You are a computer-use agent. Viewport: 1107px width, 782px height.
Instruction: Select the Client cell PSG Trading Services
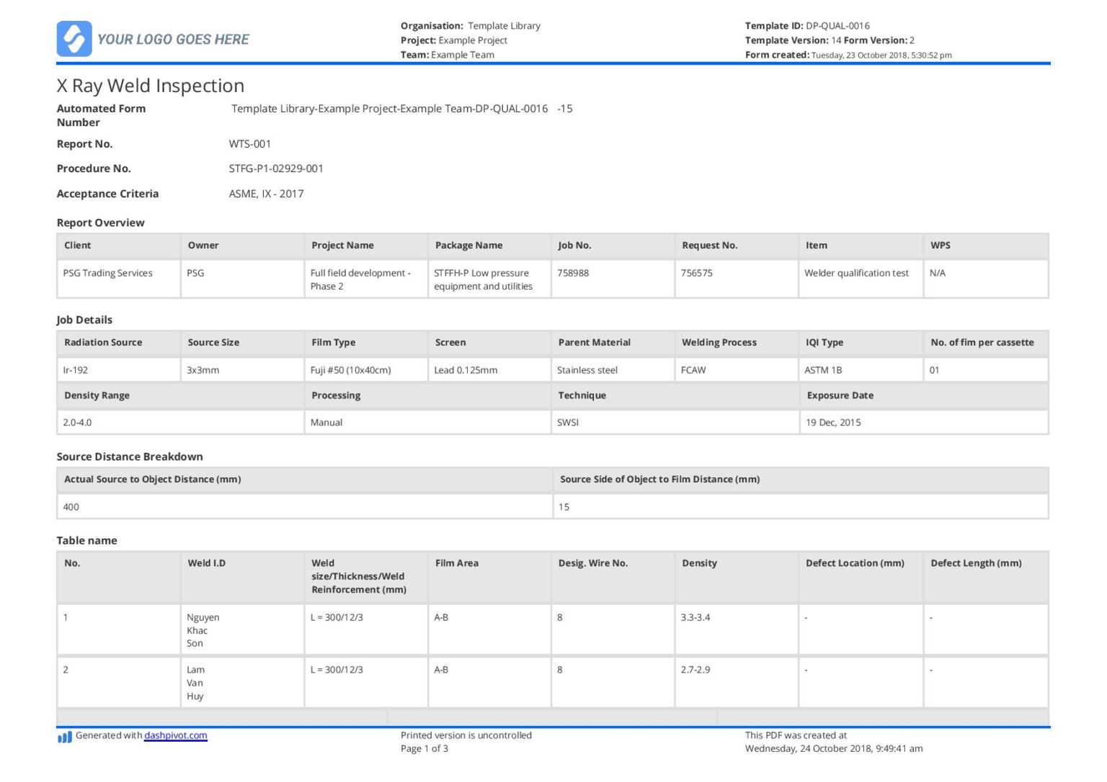click(107, 273)
